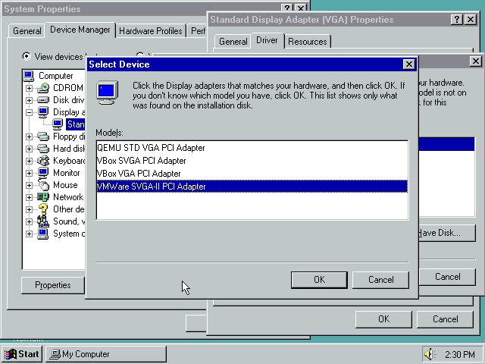
Task: Click the Hard disk controllers icon
Action: coord(43,149)
